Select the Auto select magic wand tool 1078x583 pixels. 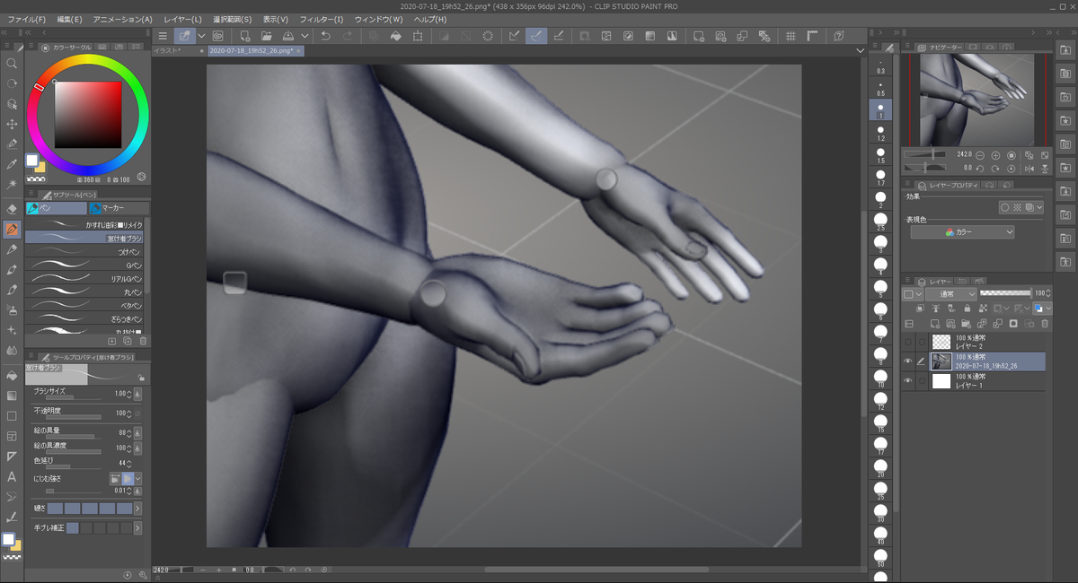point(12,184)
